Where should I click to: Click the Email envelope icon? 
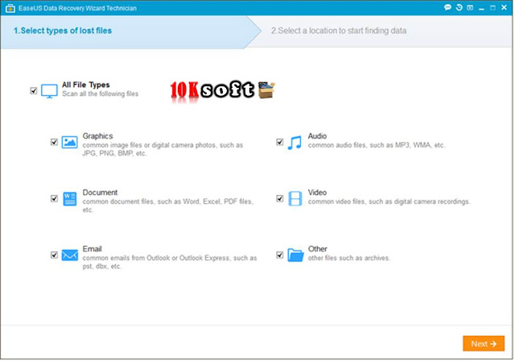point(70,255)
